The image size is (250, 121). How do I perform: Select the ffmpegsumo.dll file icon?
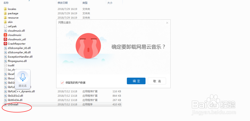[5, 61]
